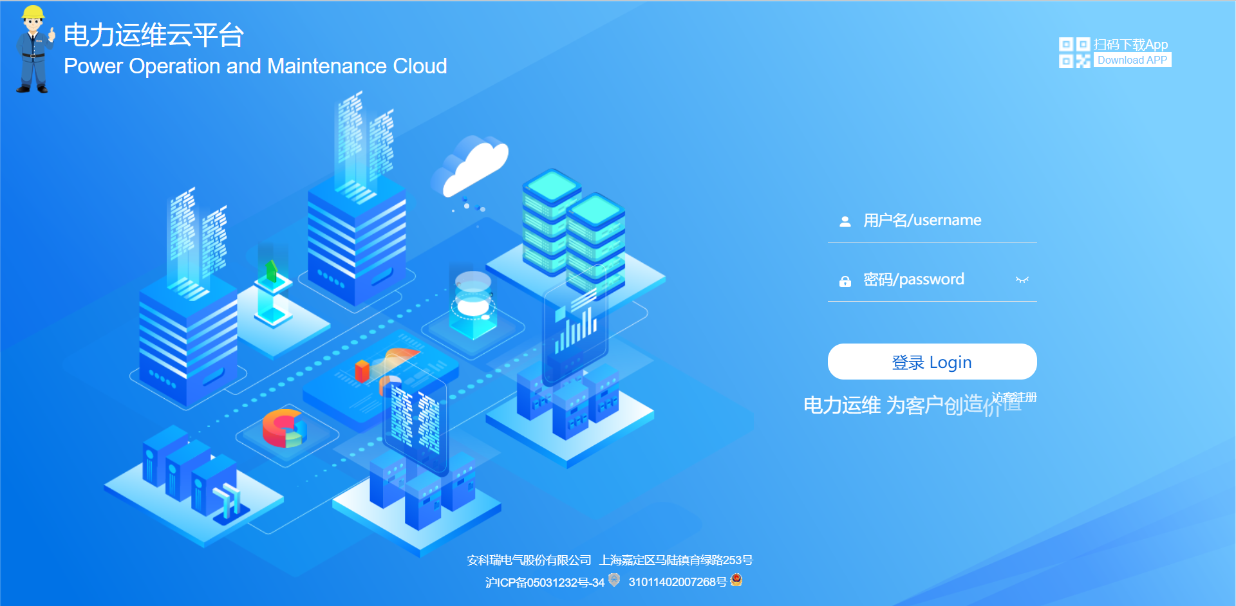The width and height of the screenshot is (1236, 606).
Task: Click the 电力运维云平台 title text
Action: pyautogui.click(x=154, y=35)
